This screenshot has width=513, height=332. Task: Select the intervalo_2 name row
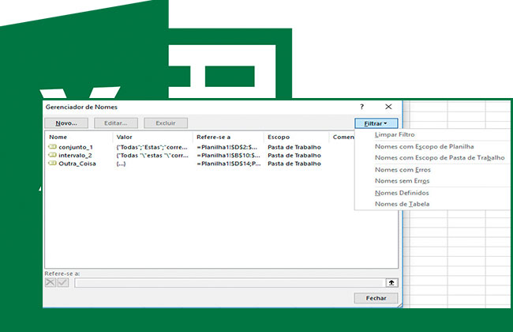[200, 156]
